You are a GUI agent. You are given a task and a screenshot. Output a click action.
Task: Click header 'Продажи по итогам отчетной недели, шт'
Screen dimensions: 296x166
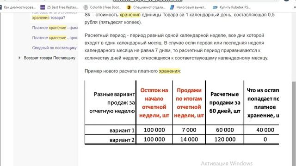click(189, 103)
